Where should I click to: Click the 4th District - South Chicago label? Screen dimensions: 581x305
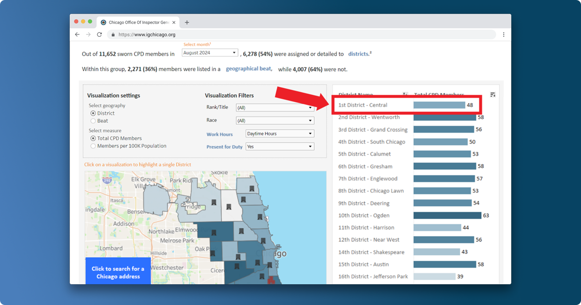pos(372,142)
